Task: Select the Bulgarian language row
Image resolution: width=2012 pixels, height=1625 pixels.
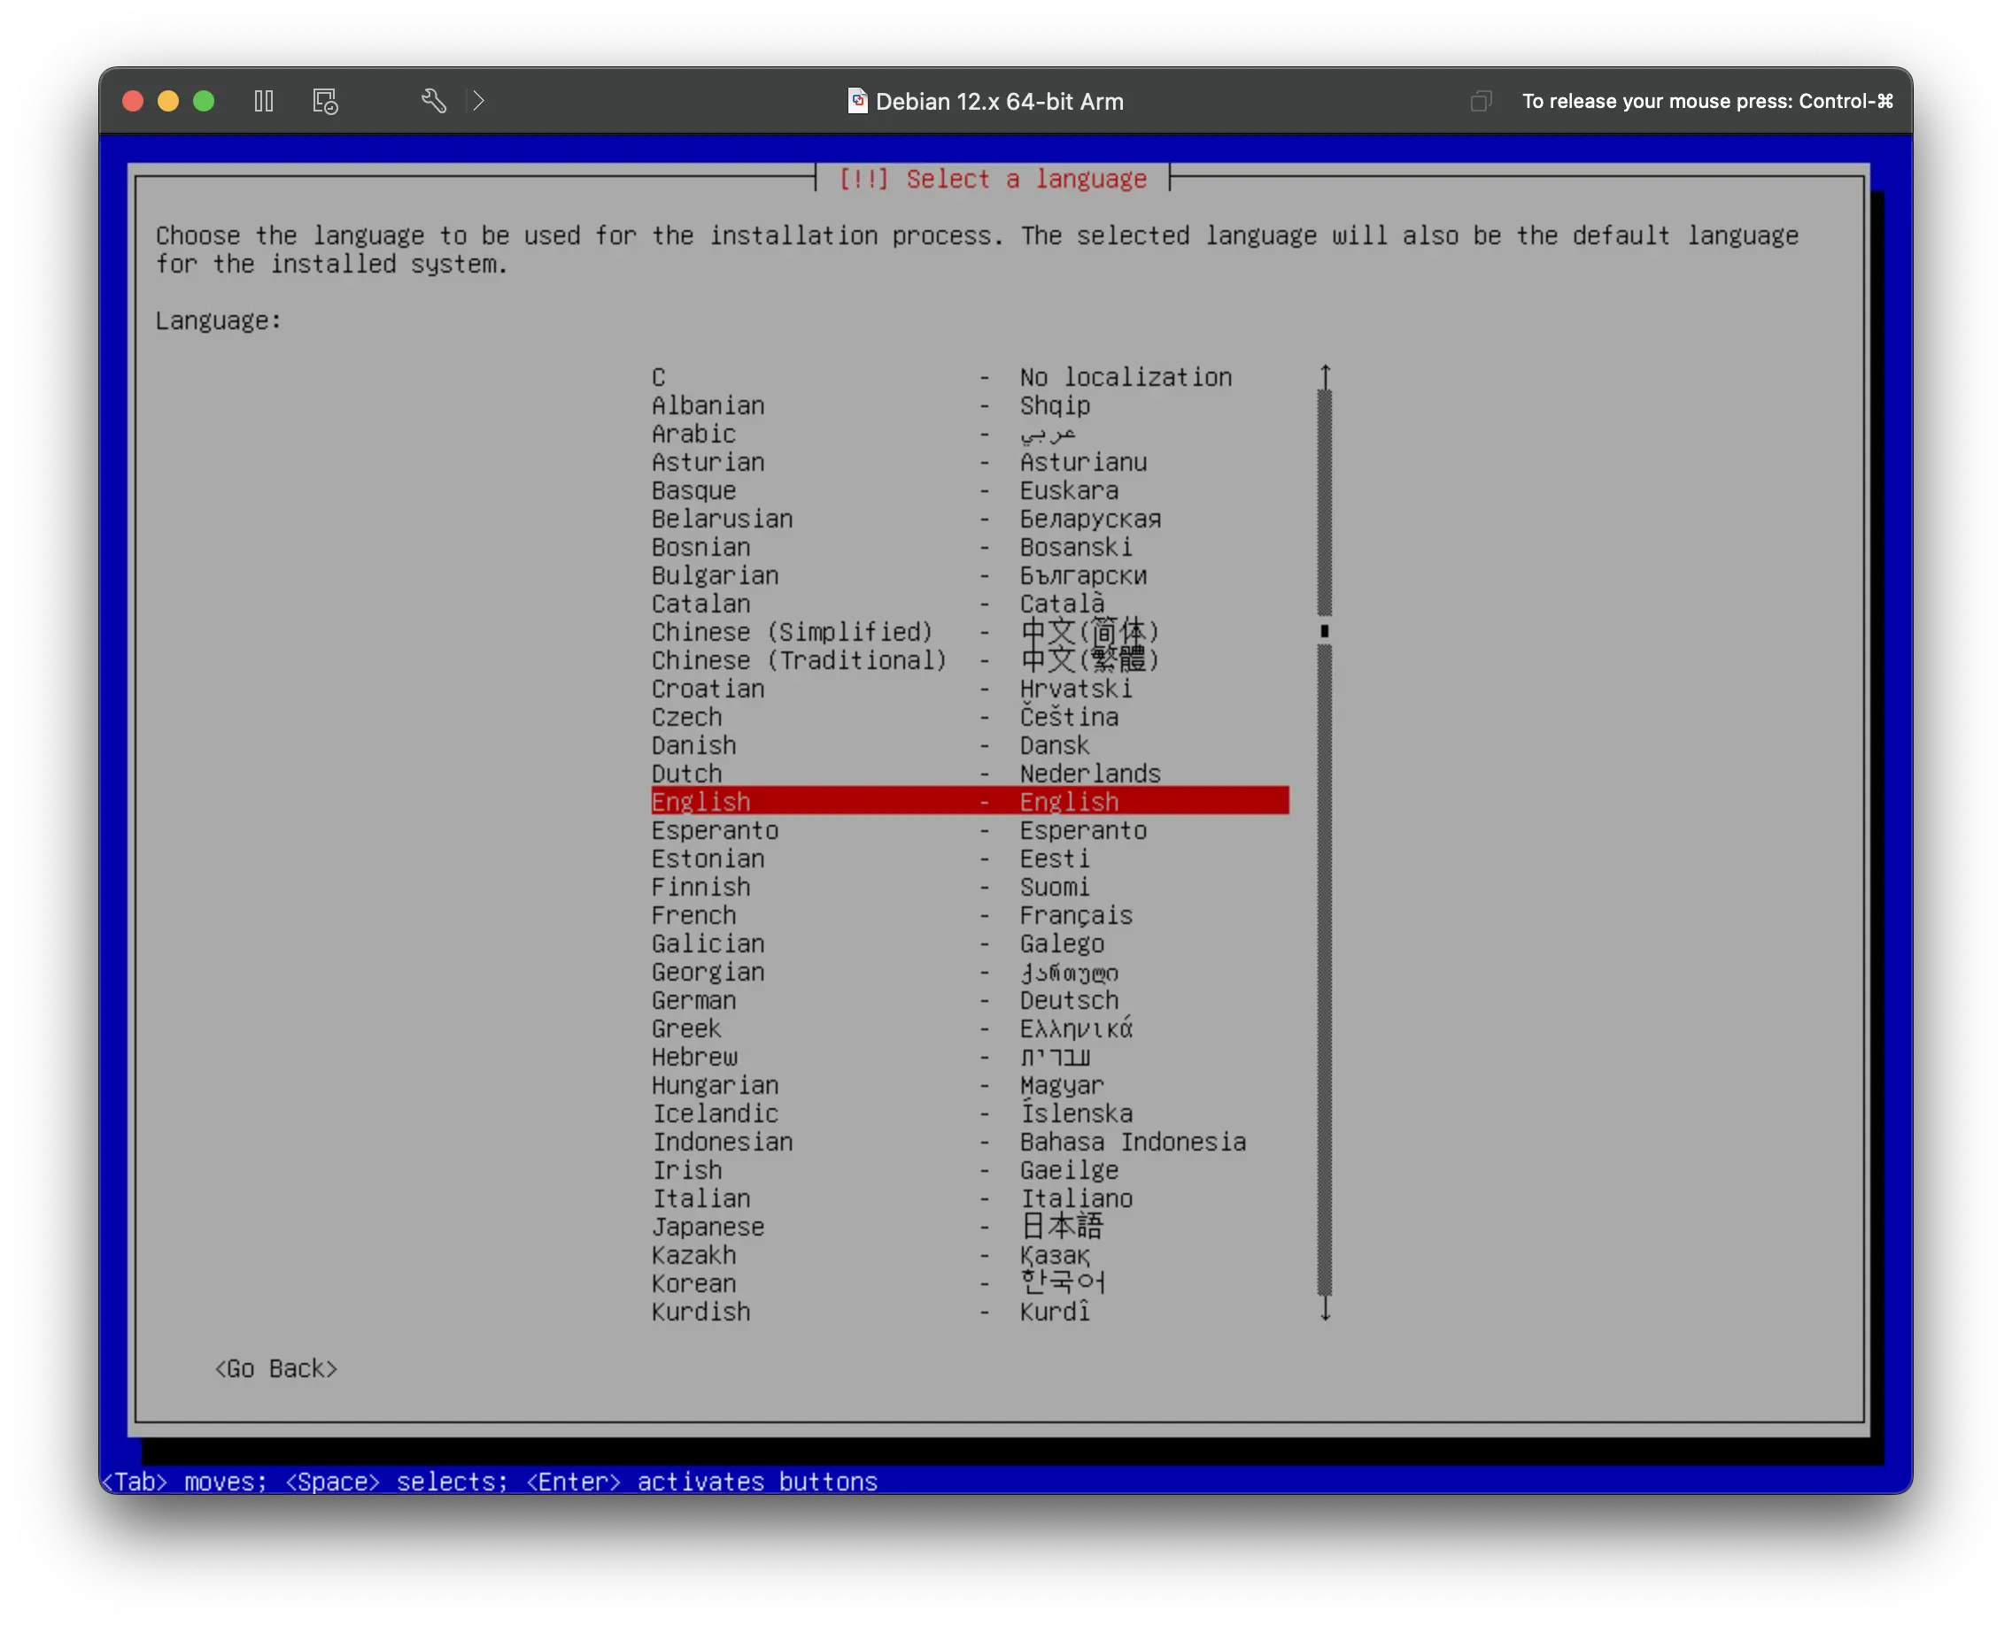Action: point(971,575)
